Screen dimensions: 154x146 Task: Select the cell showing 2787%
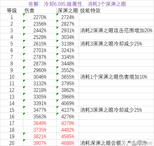tap(40, 56)
